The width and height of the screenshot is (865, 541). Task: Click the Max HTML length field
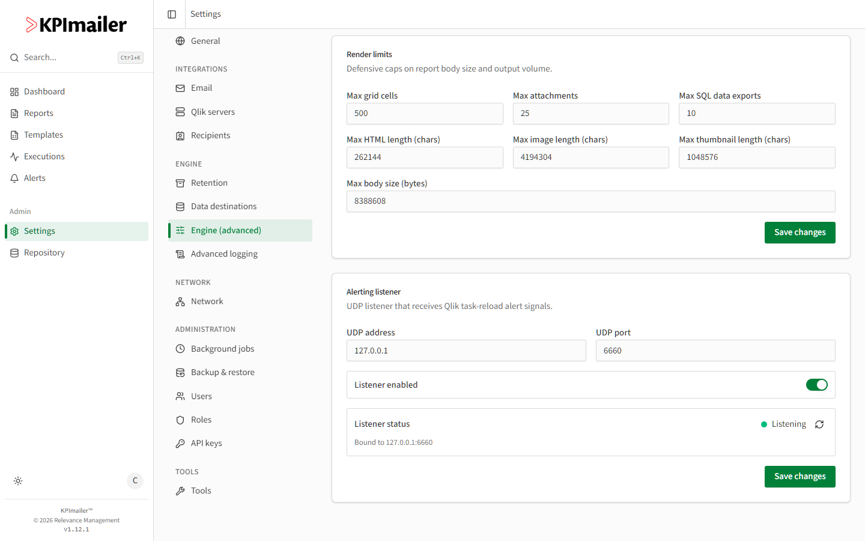pos(425,157)
